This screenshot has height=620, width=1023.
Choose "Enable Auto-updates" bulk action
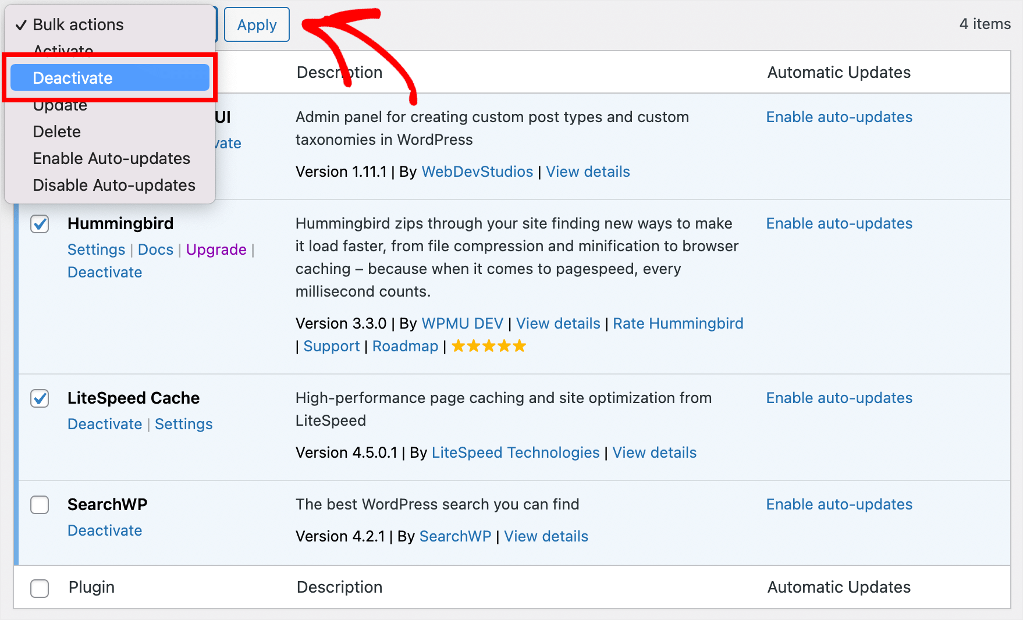pyautogui.click(x=111, y=158)
